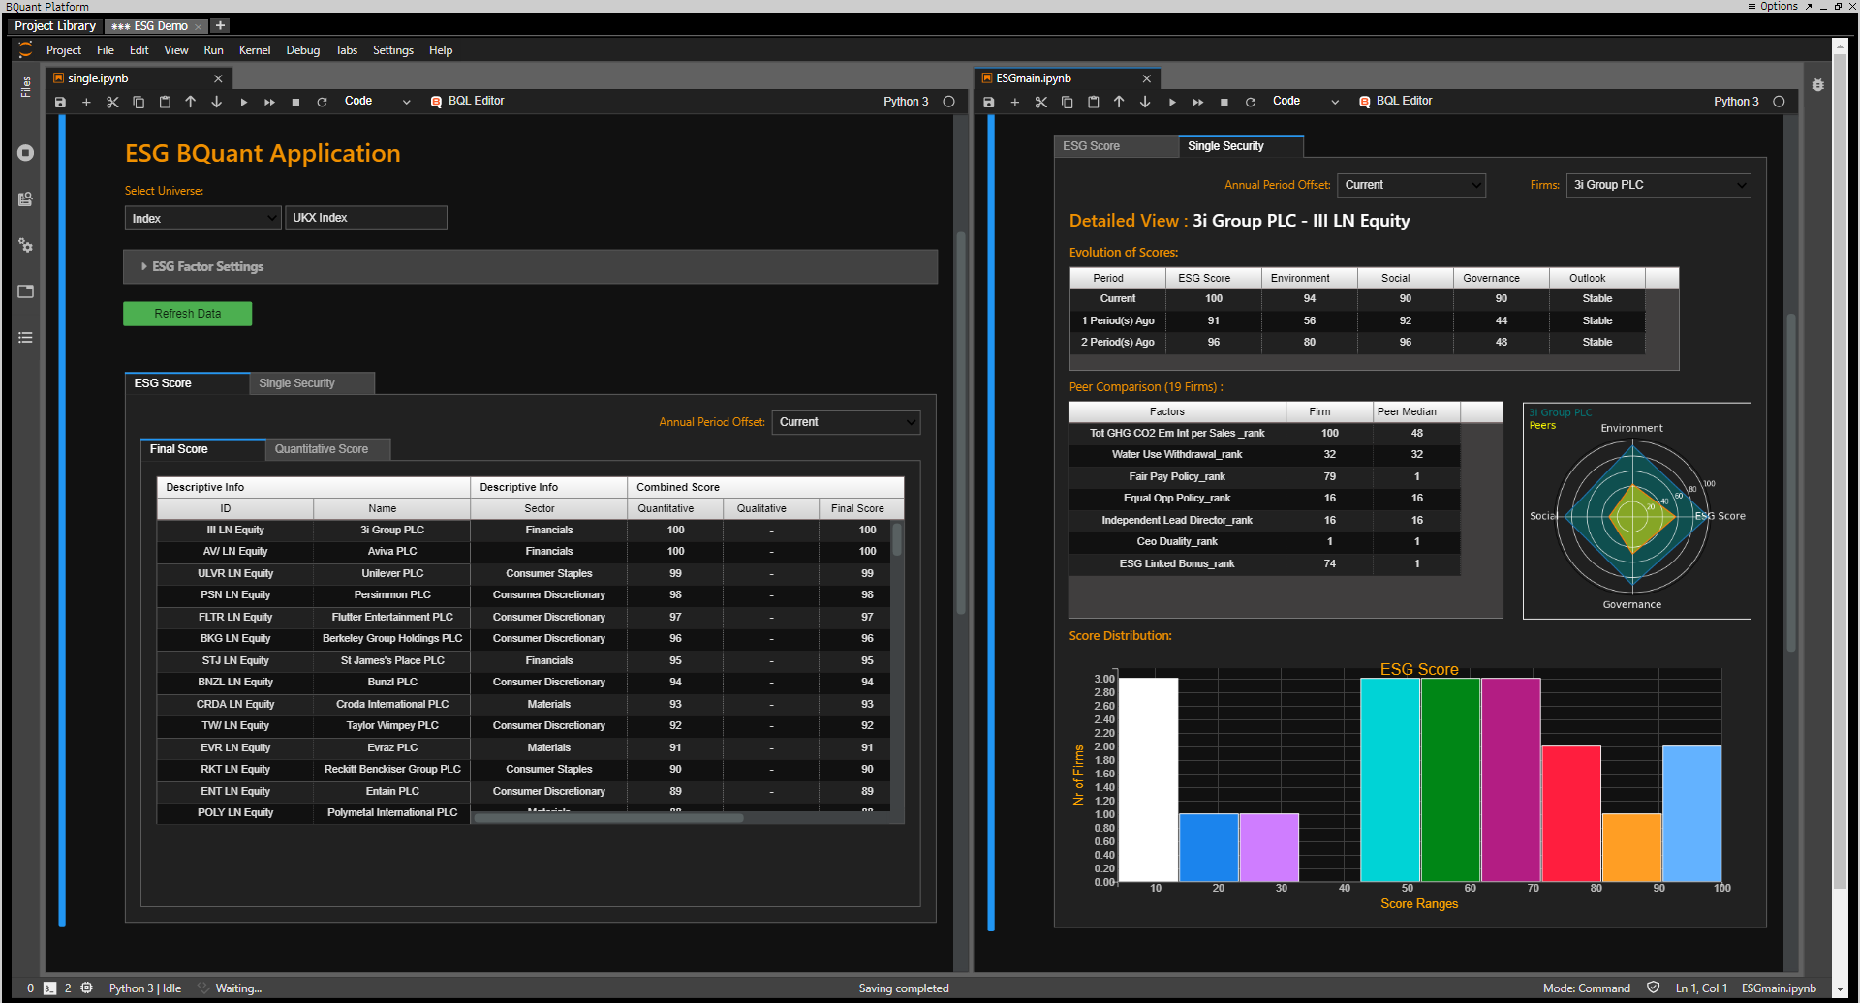Viewport: 1860px width, 1003px height.
Task: Run the selected cell in single.ipynb
Action: coord(244,102)
